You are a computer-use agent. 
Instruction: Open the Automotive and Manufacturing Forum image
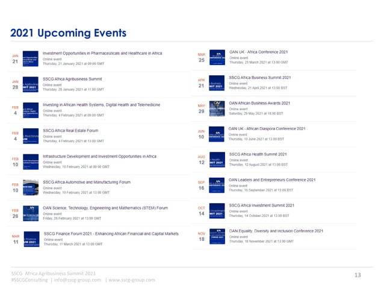(x=31, y=187)
